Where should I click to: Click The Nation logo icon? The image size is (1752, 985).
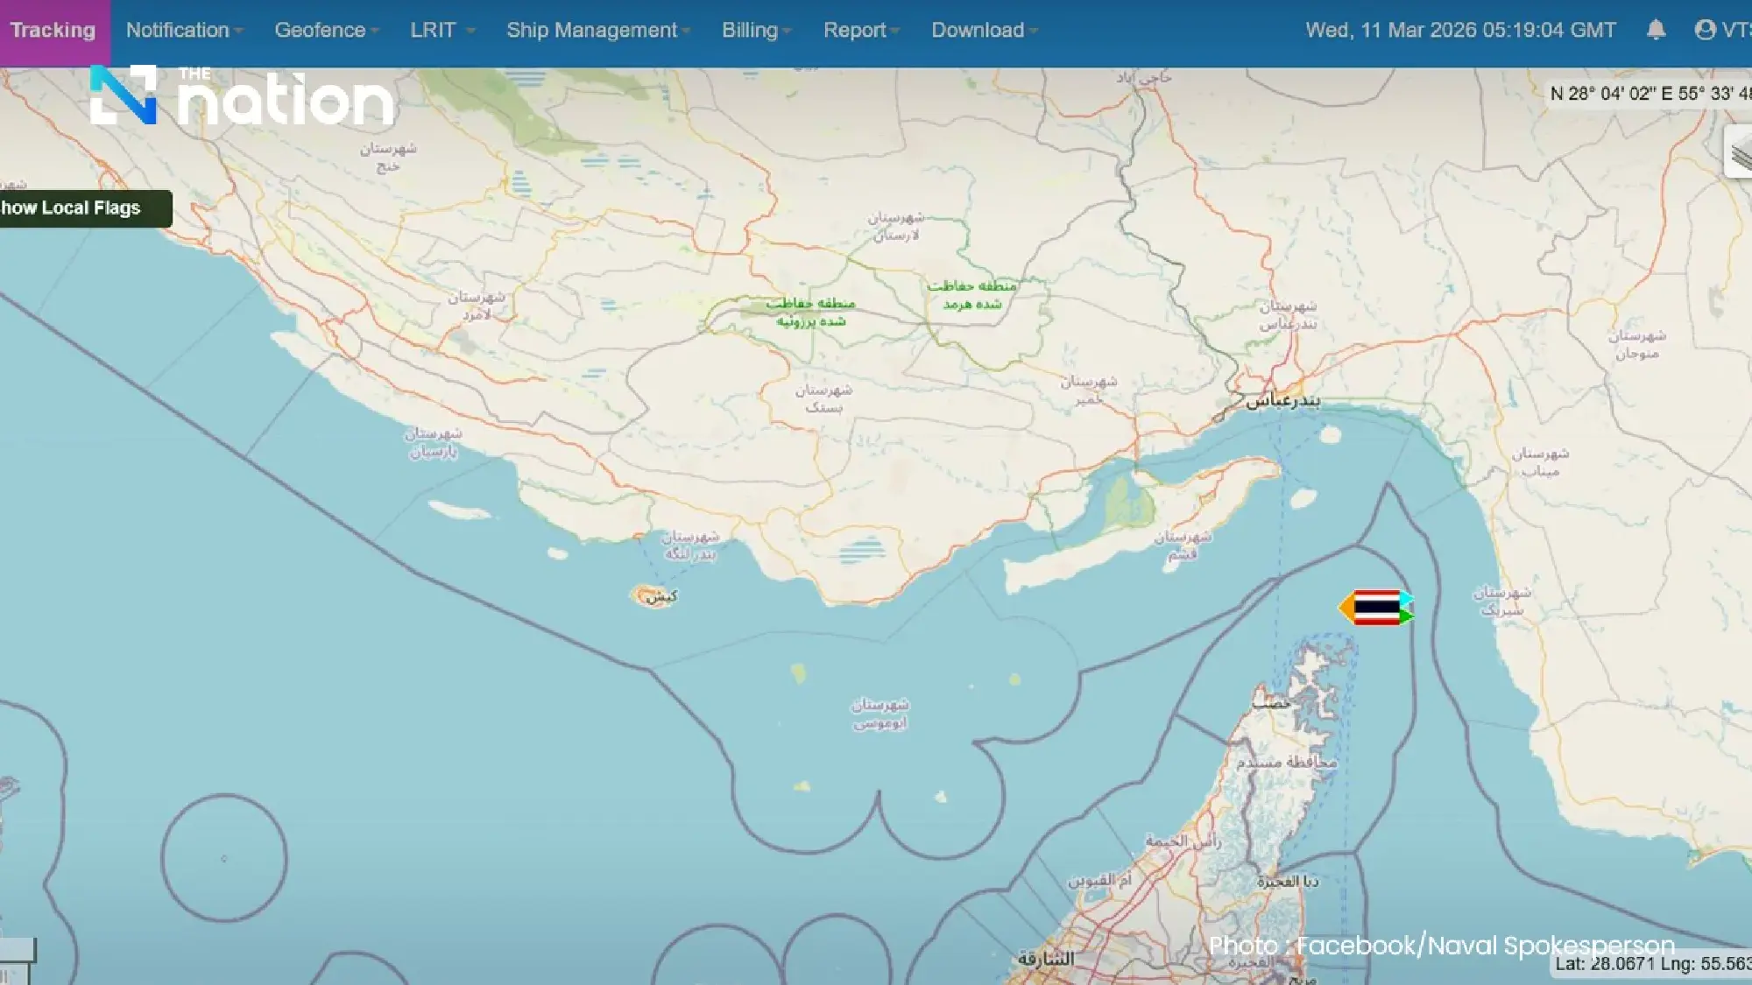(x=124, y=95)
